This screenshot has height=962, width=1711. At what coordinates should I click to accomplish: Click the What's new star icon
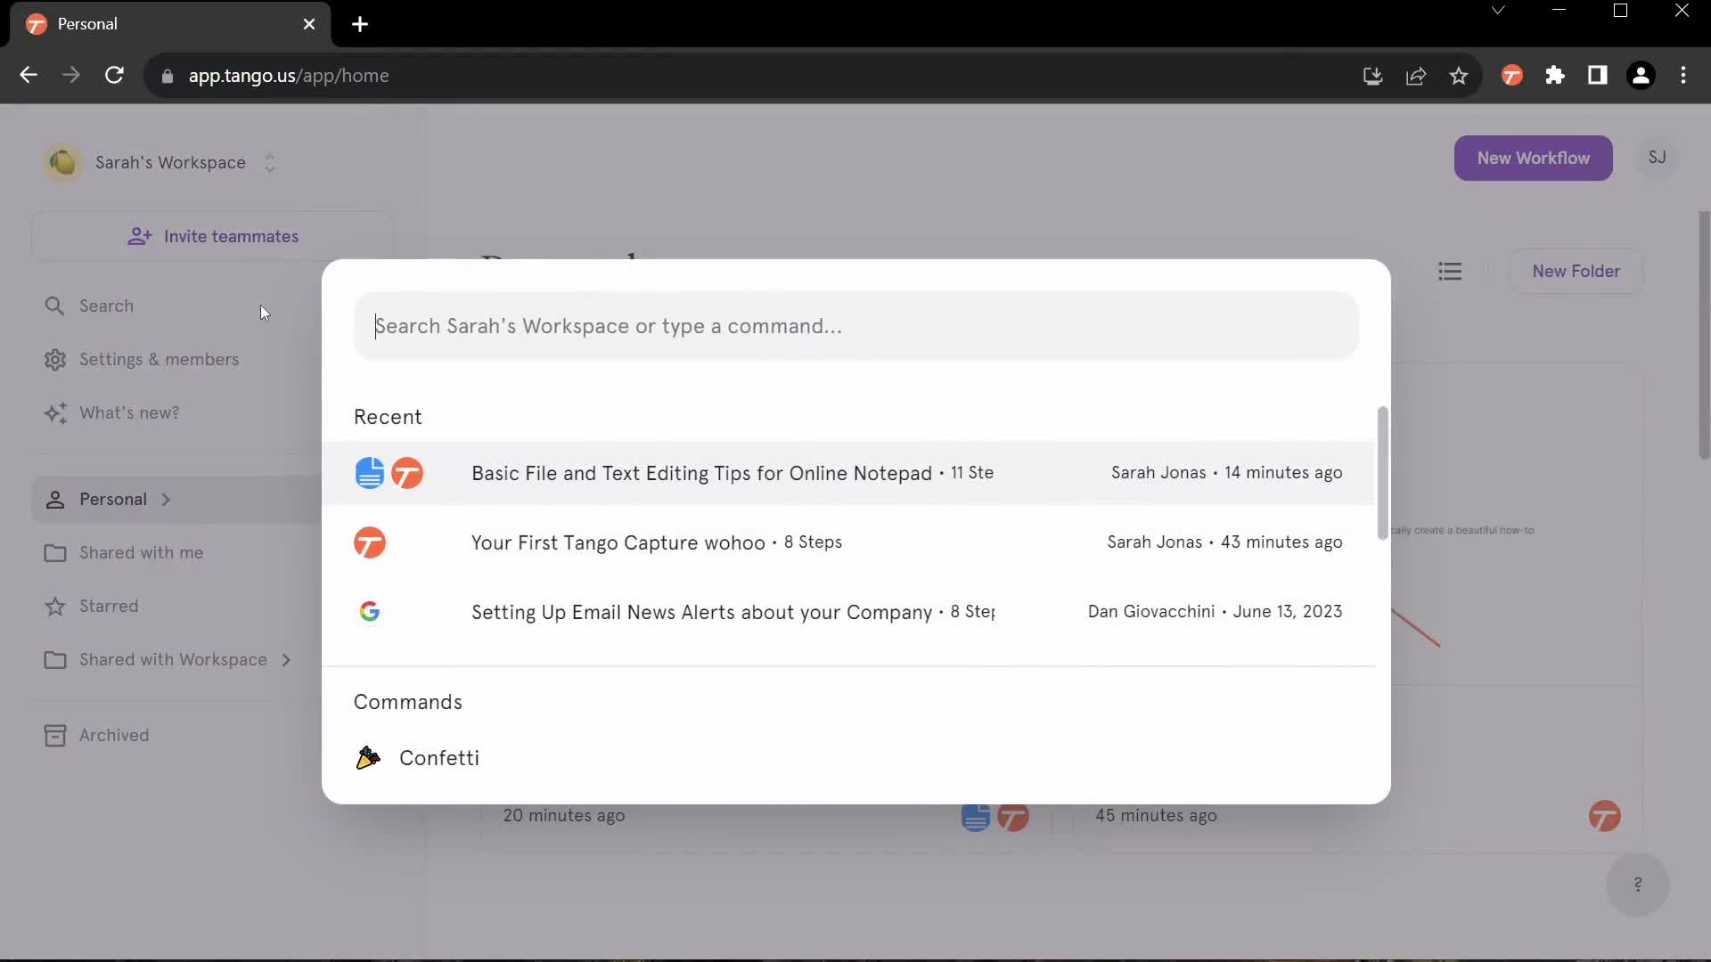[54, 412]
